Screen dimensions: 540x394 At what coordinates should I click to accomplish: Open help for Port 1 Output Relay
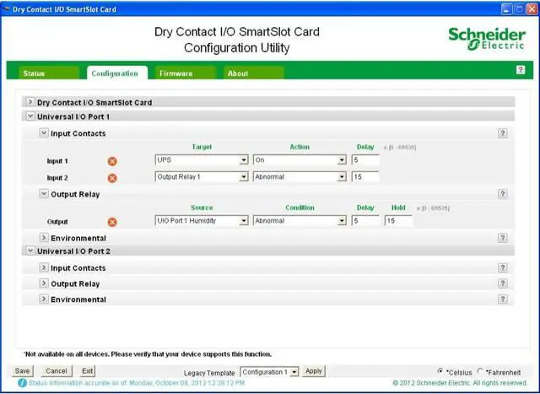click(503, 194)
